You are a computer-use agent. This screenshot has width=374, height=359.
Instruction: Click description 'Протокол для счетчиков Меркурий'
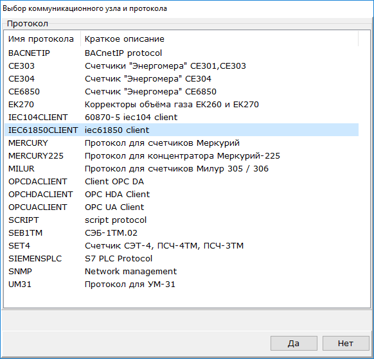point(162,143)
